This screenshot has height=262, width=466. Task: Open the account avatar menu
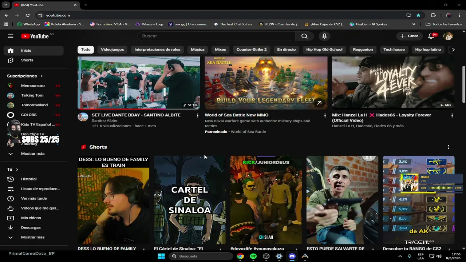point(448,36)
